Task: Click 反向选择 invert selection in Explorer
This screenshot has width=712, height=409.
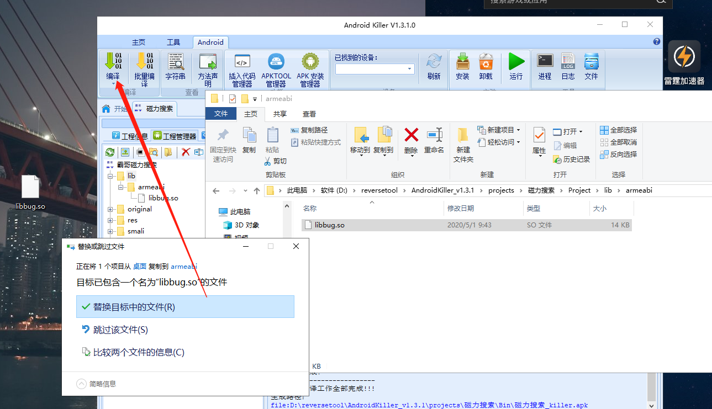Action: tap(618, 155)
